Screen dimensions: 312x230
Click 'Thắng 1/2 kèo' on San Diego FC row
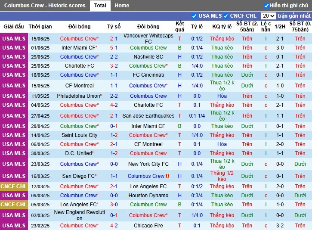tap(222, 176)
